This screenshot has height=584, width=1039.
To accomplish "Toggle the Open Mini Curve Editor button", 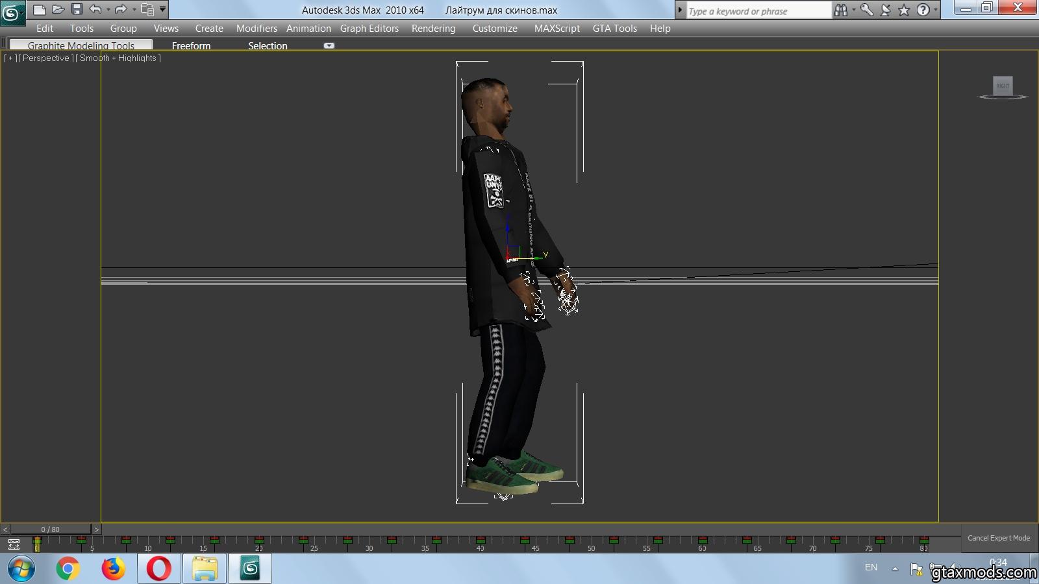I will [14, 544].
